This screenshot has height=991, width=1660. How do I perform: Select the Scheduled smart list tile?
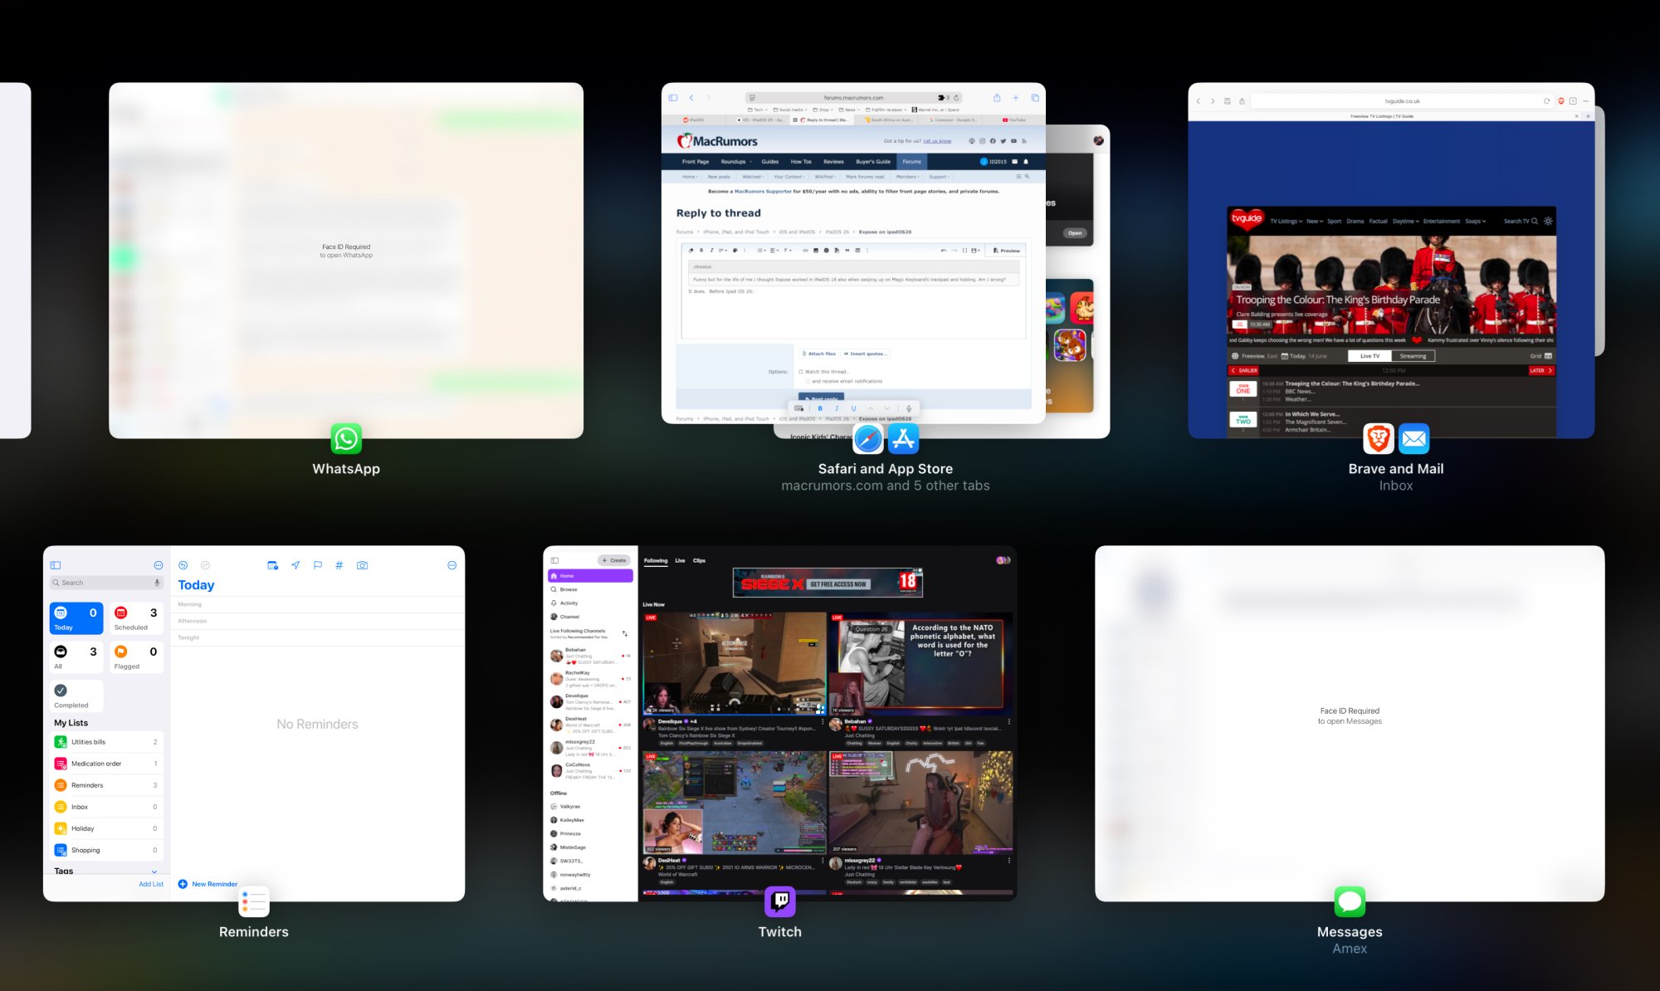pyautogui.click(x=136, y=618)
